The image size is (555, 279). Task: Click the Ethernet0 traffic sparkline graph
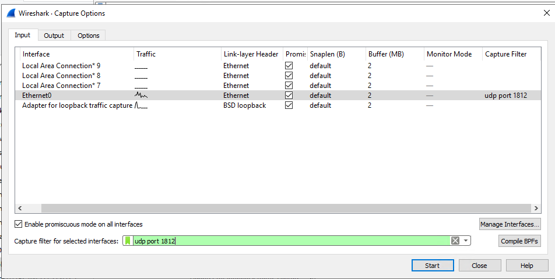142,95
